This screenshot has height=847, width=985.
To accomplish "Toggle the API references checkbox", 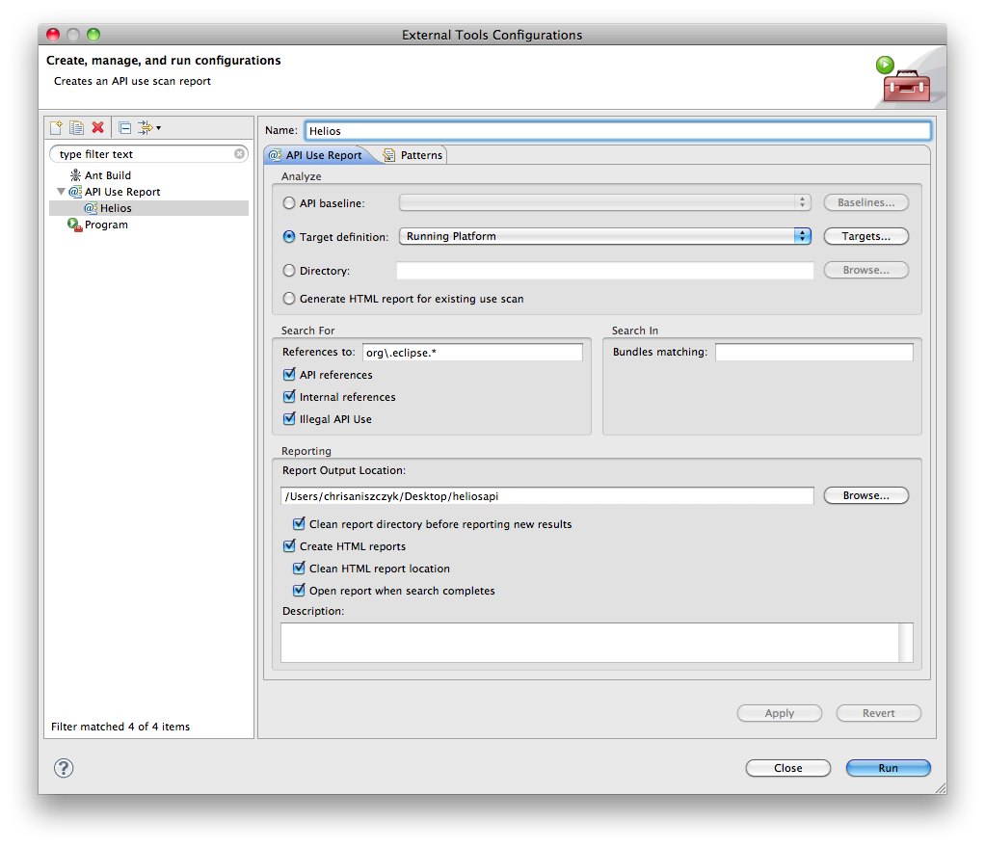I will [x=289, y=375].
